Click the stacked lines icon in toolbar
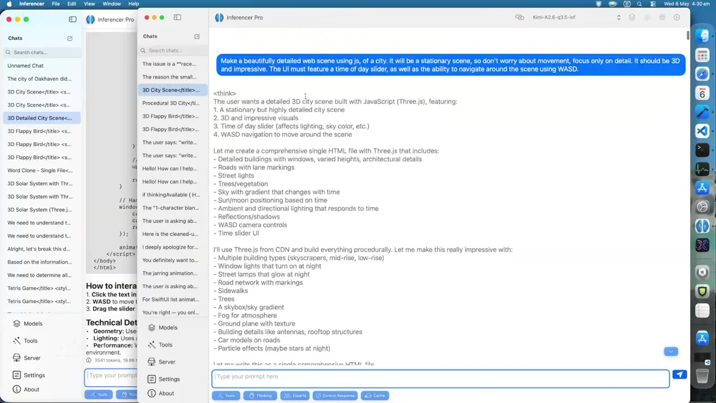The image size is (716, 403). [x=662, y=17]
